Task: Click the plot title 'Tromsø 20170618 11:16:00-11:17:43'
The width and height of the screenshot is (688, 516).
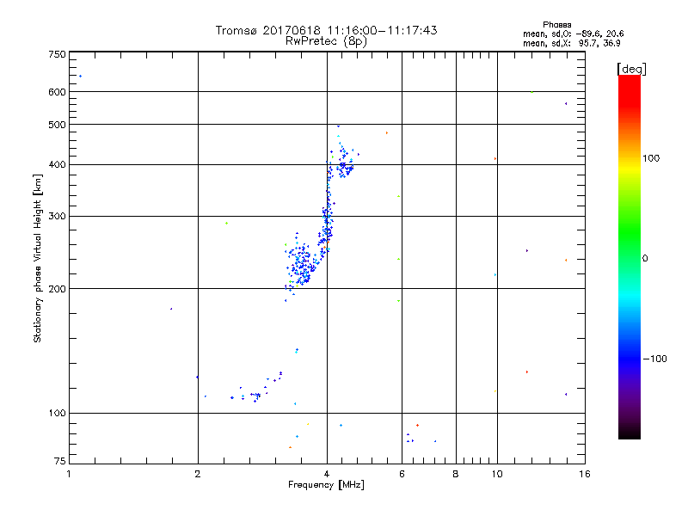Action: [x=326, y=30]
